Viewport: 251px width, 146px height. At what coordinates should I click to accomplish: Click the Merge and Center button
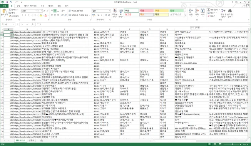coord(78,15)
